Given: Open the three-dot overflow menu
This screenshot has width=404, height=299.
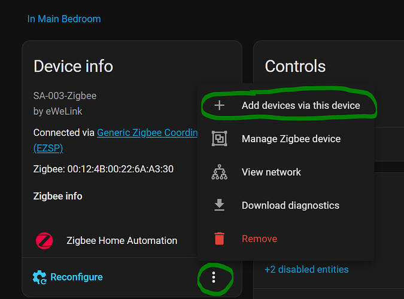Looking at the screenshot, I should pos(214,278).
